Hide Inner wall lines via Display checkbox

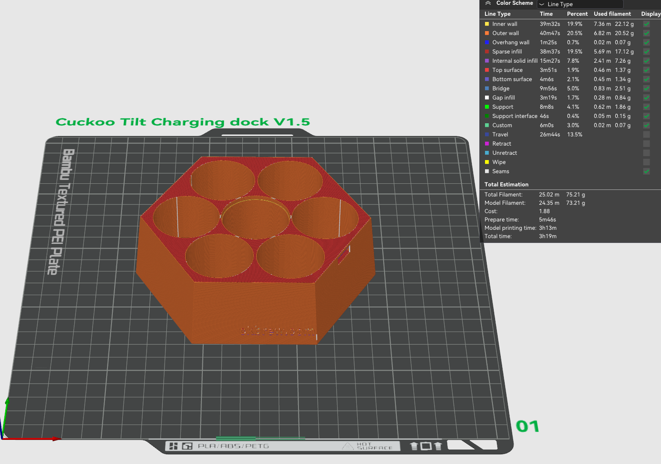[x=646, y=24]
